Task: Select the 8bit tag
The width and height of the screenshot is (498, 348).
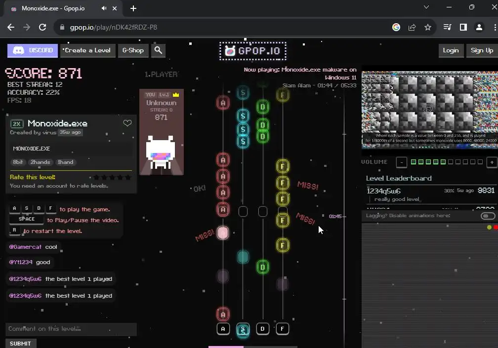Action: (x=18, y=162)
